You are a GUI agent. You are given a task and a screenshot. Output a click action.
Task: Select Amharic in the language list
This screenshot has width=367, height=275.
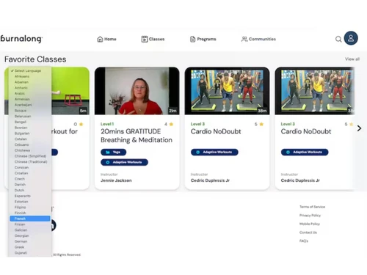coord(30,88)
